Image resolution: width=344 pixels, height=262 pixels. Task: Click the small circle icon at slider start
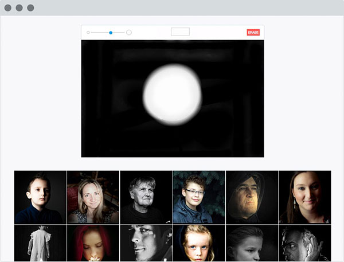[x=88, y=33]
